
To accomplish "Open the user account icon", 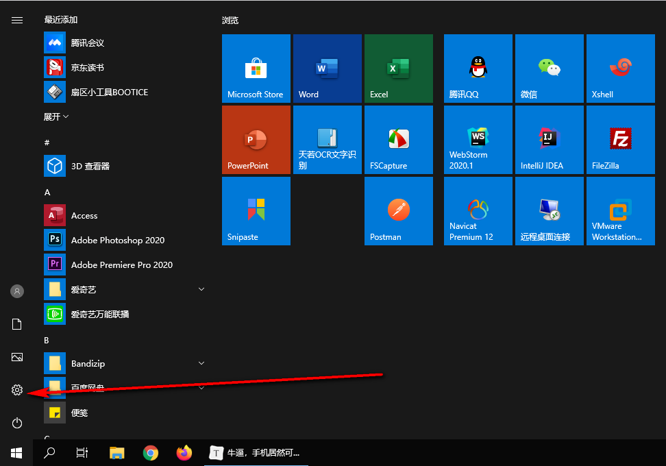I will pos(17,291).
